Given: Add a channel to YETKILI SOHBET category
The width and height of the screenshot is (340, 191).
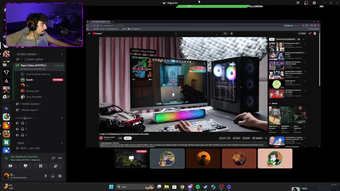Looking at the screenshot, I should tap(62, 54).
